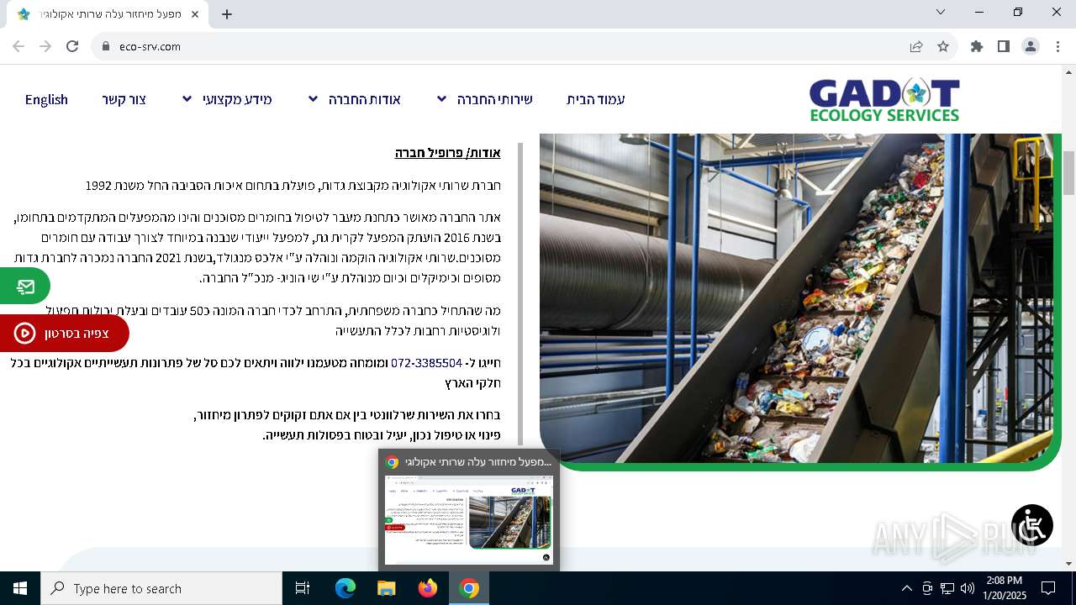The width and height of the screenshot is (1076, 605).
Task: Expand the אודות החברה dropdown arrow
Action: 313,99
